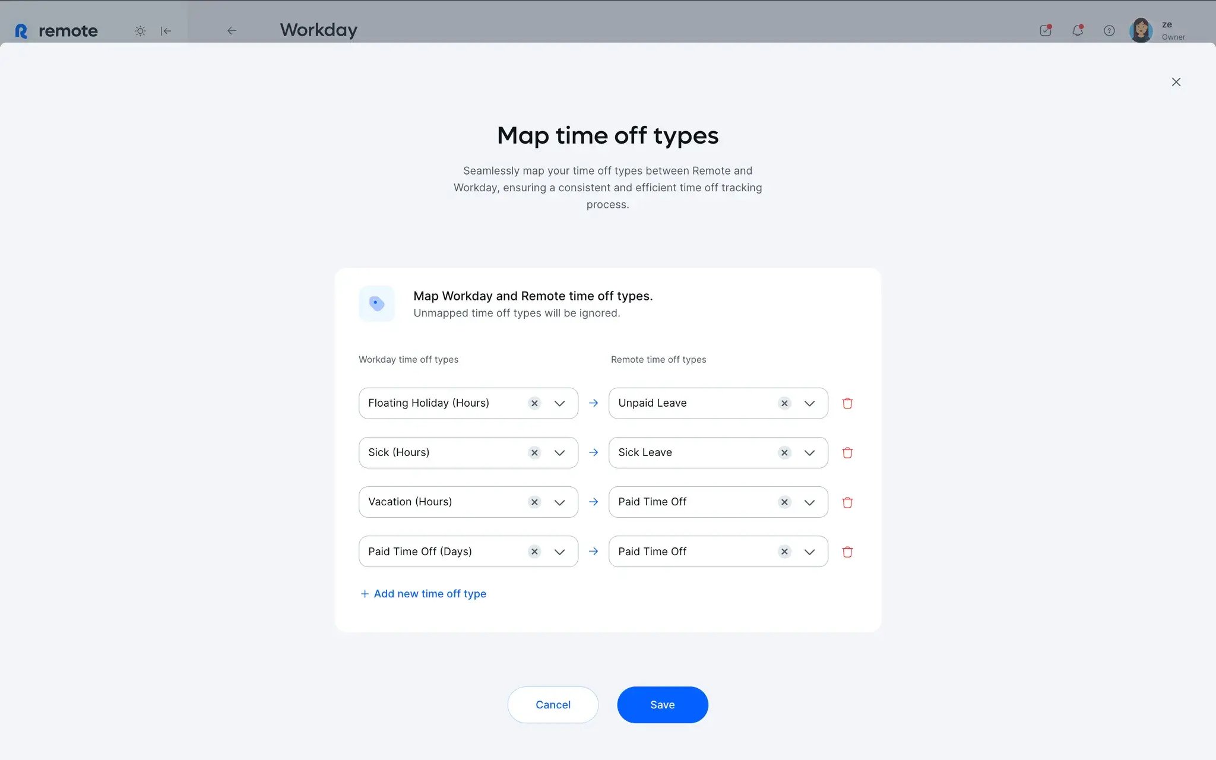This screenshot has width=1216, height=760.
Task: Add new time off type
Action: (x=423, y=594)
